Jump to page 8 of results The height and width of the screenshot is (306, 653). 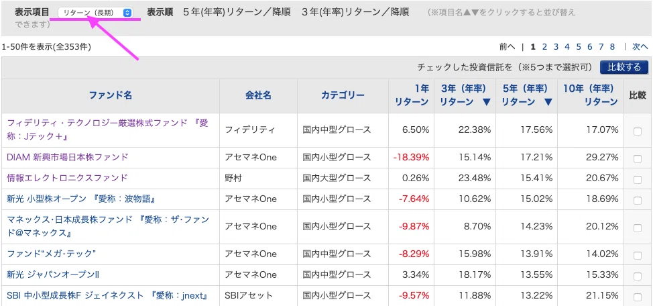(612, 47)
